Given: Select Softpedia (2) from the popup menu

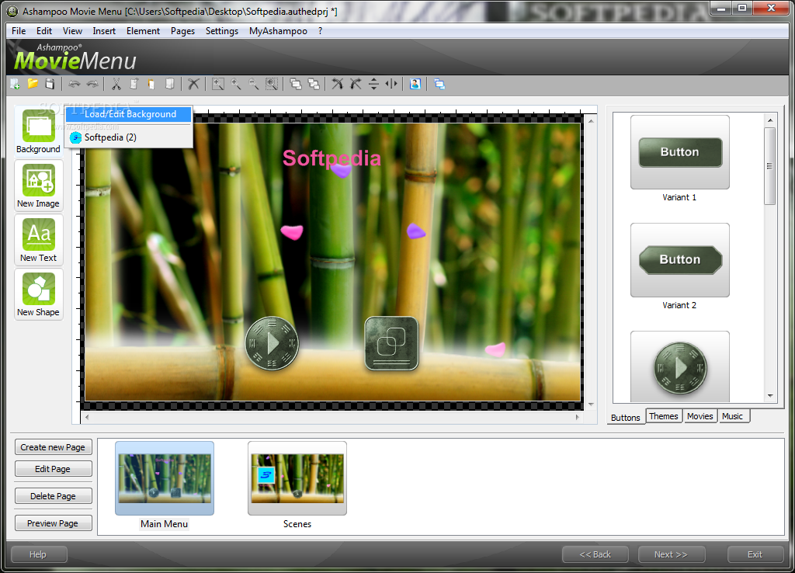Looking at the screenshot, I should click(x=130, y=137).
